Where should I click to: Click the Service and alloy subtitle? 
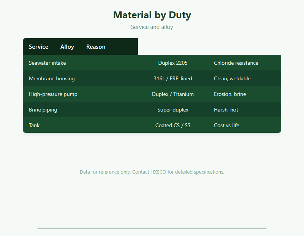[x=152, y=27]
